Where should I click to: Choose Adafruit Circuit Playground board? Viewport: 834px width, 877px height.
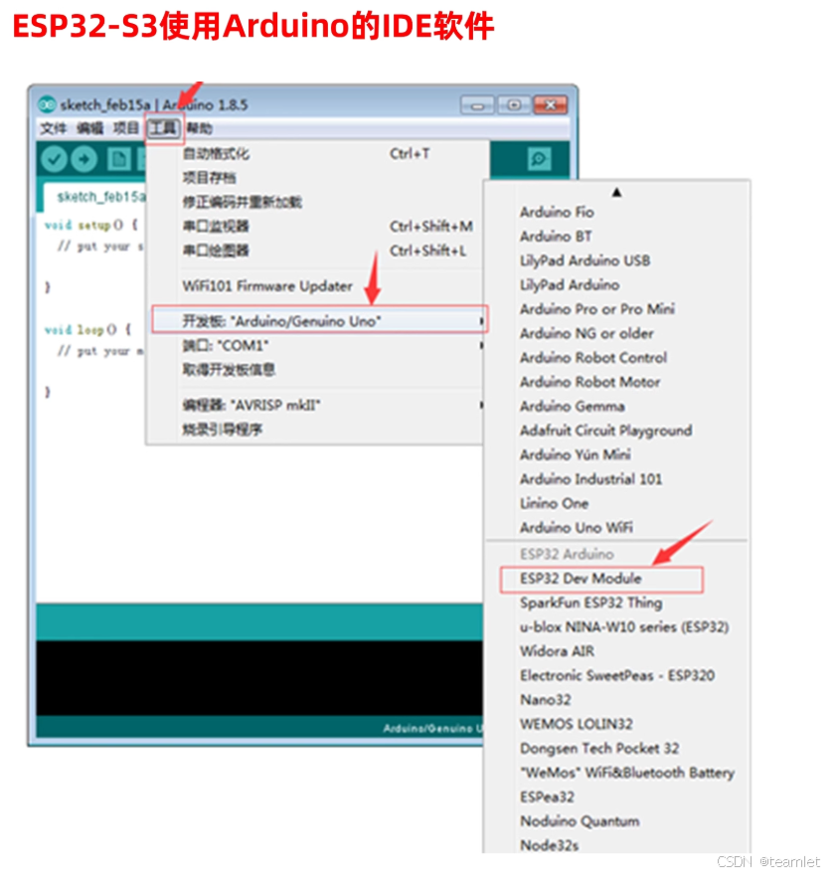[606, 431]
